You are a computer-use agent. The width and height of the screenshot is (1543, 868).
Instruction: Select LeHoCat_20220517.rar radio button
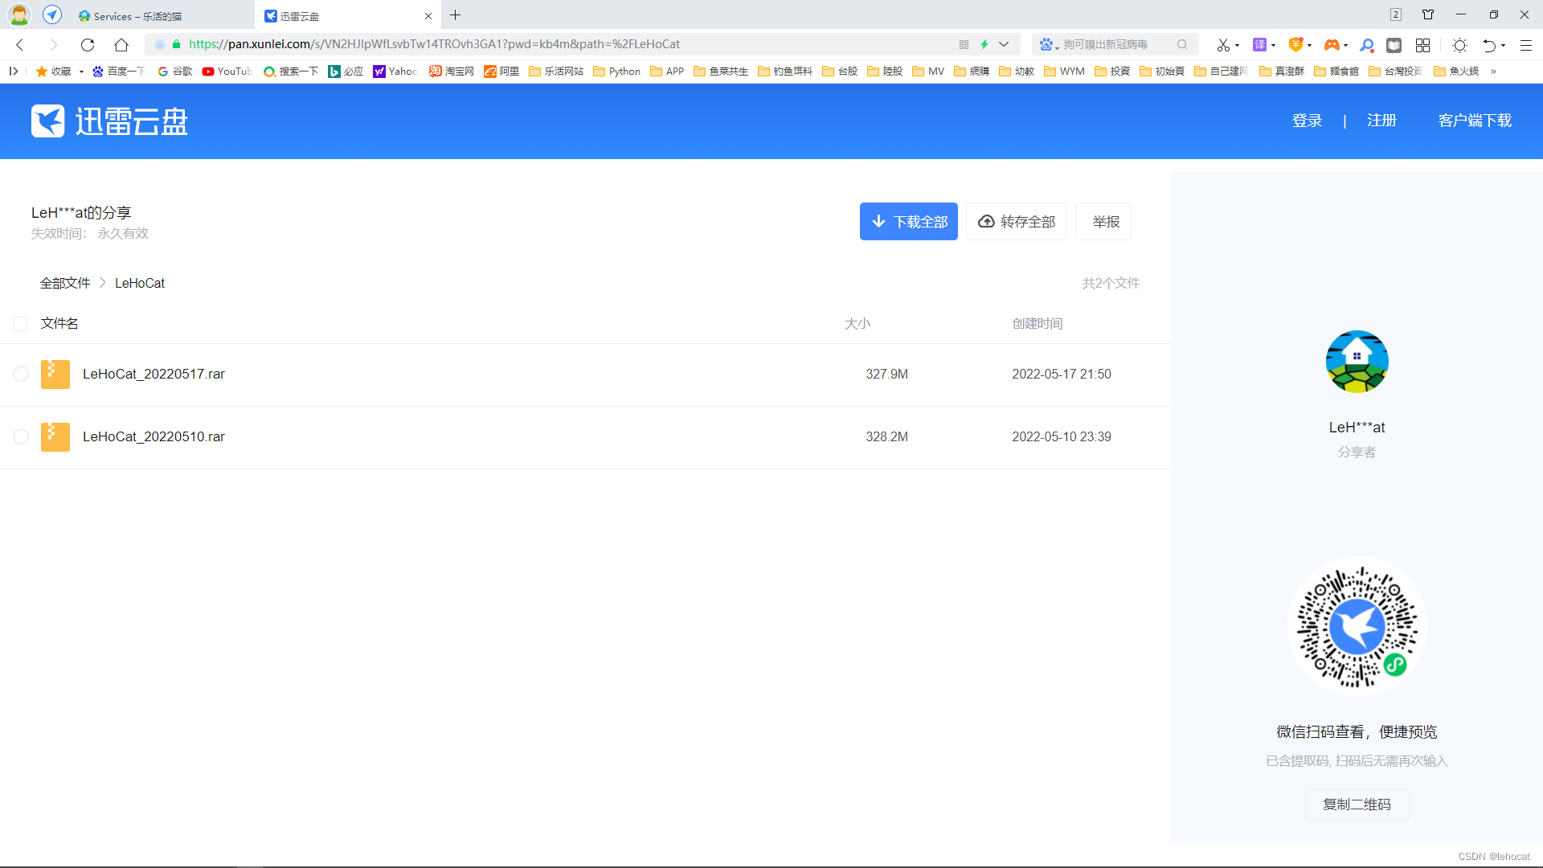[x=21, y=374]
